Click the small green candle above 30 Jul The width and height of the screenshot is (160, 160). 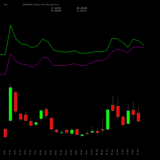pos(82,135)
